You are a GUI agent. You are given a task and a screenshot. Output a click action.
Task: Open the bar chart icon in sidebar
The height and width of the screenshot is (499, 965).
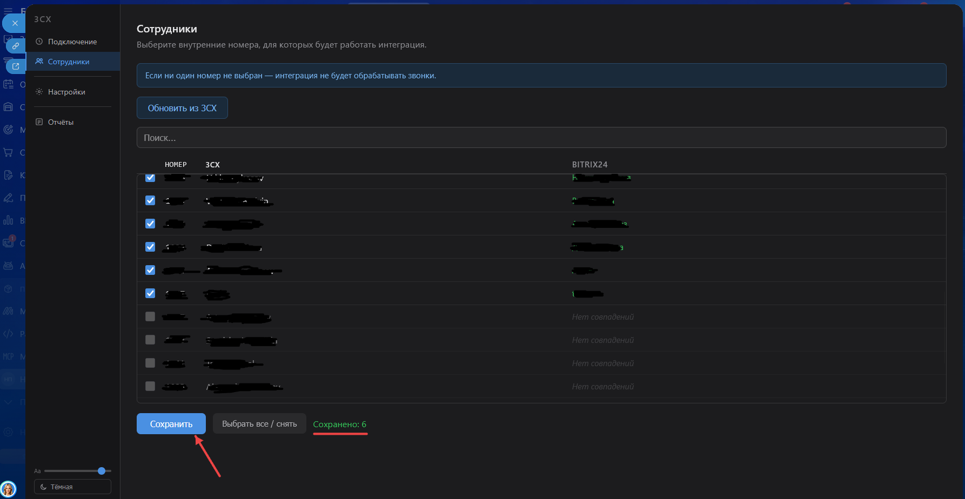coord(8,220)
